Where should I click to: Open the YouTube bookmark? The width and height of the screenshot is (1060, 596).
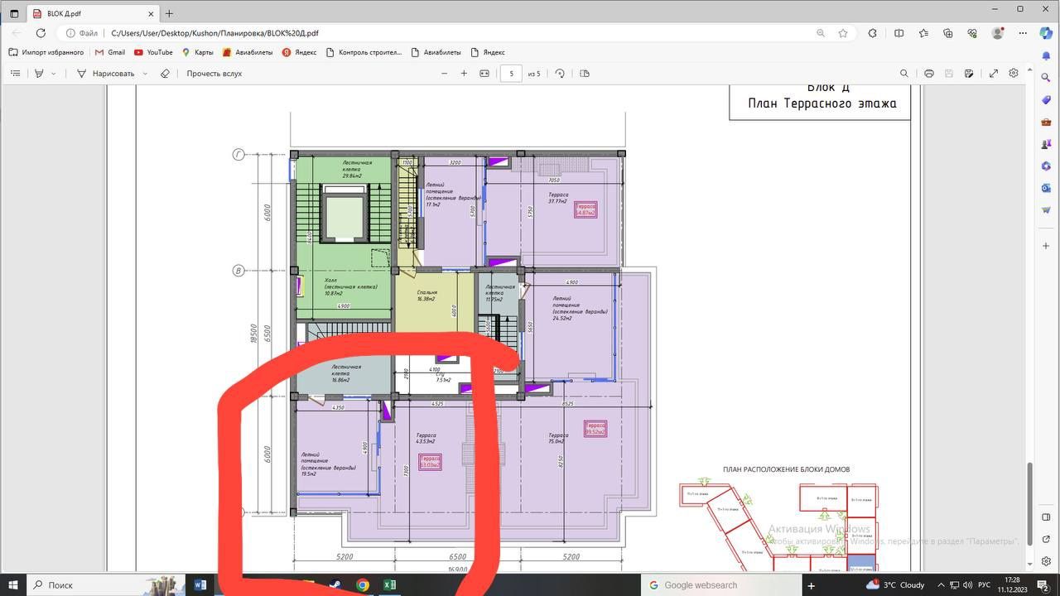click(x=153, y=52)
